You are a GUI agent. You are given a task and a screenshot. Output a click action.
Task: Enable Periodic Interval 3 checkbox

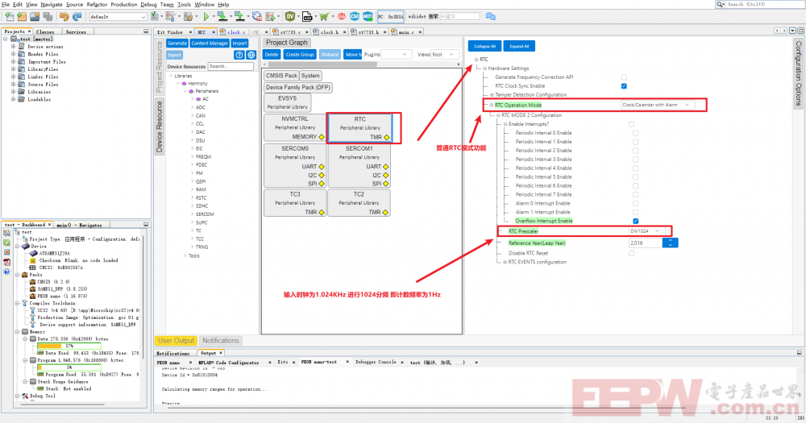click(x=636, y=160)
